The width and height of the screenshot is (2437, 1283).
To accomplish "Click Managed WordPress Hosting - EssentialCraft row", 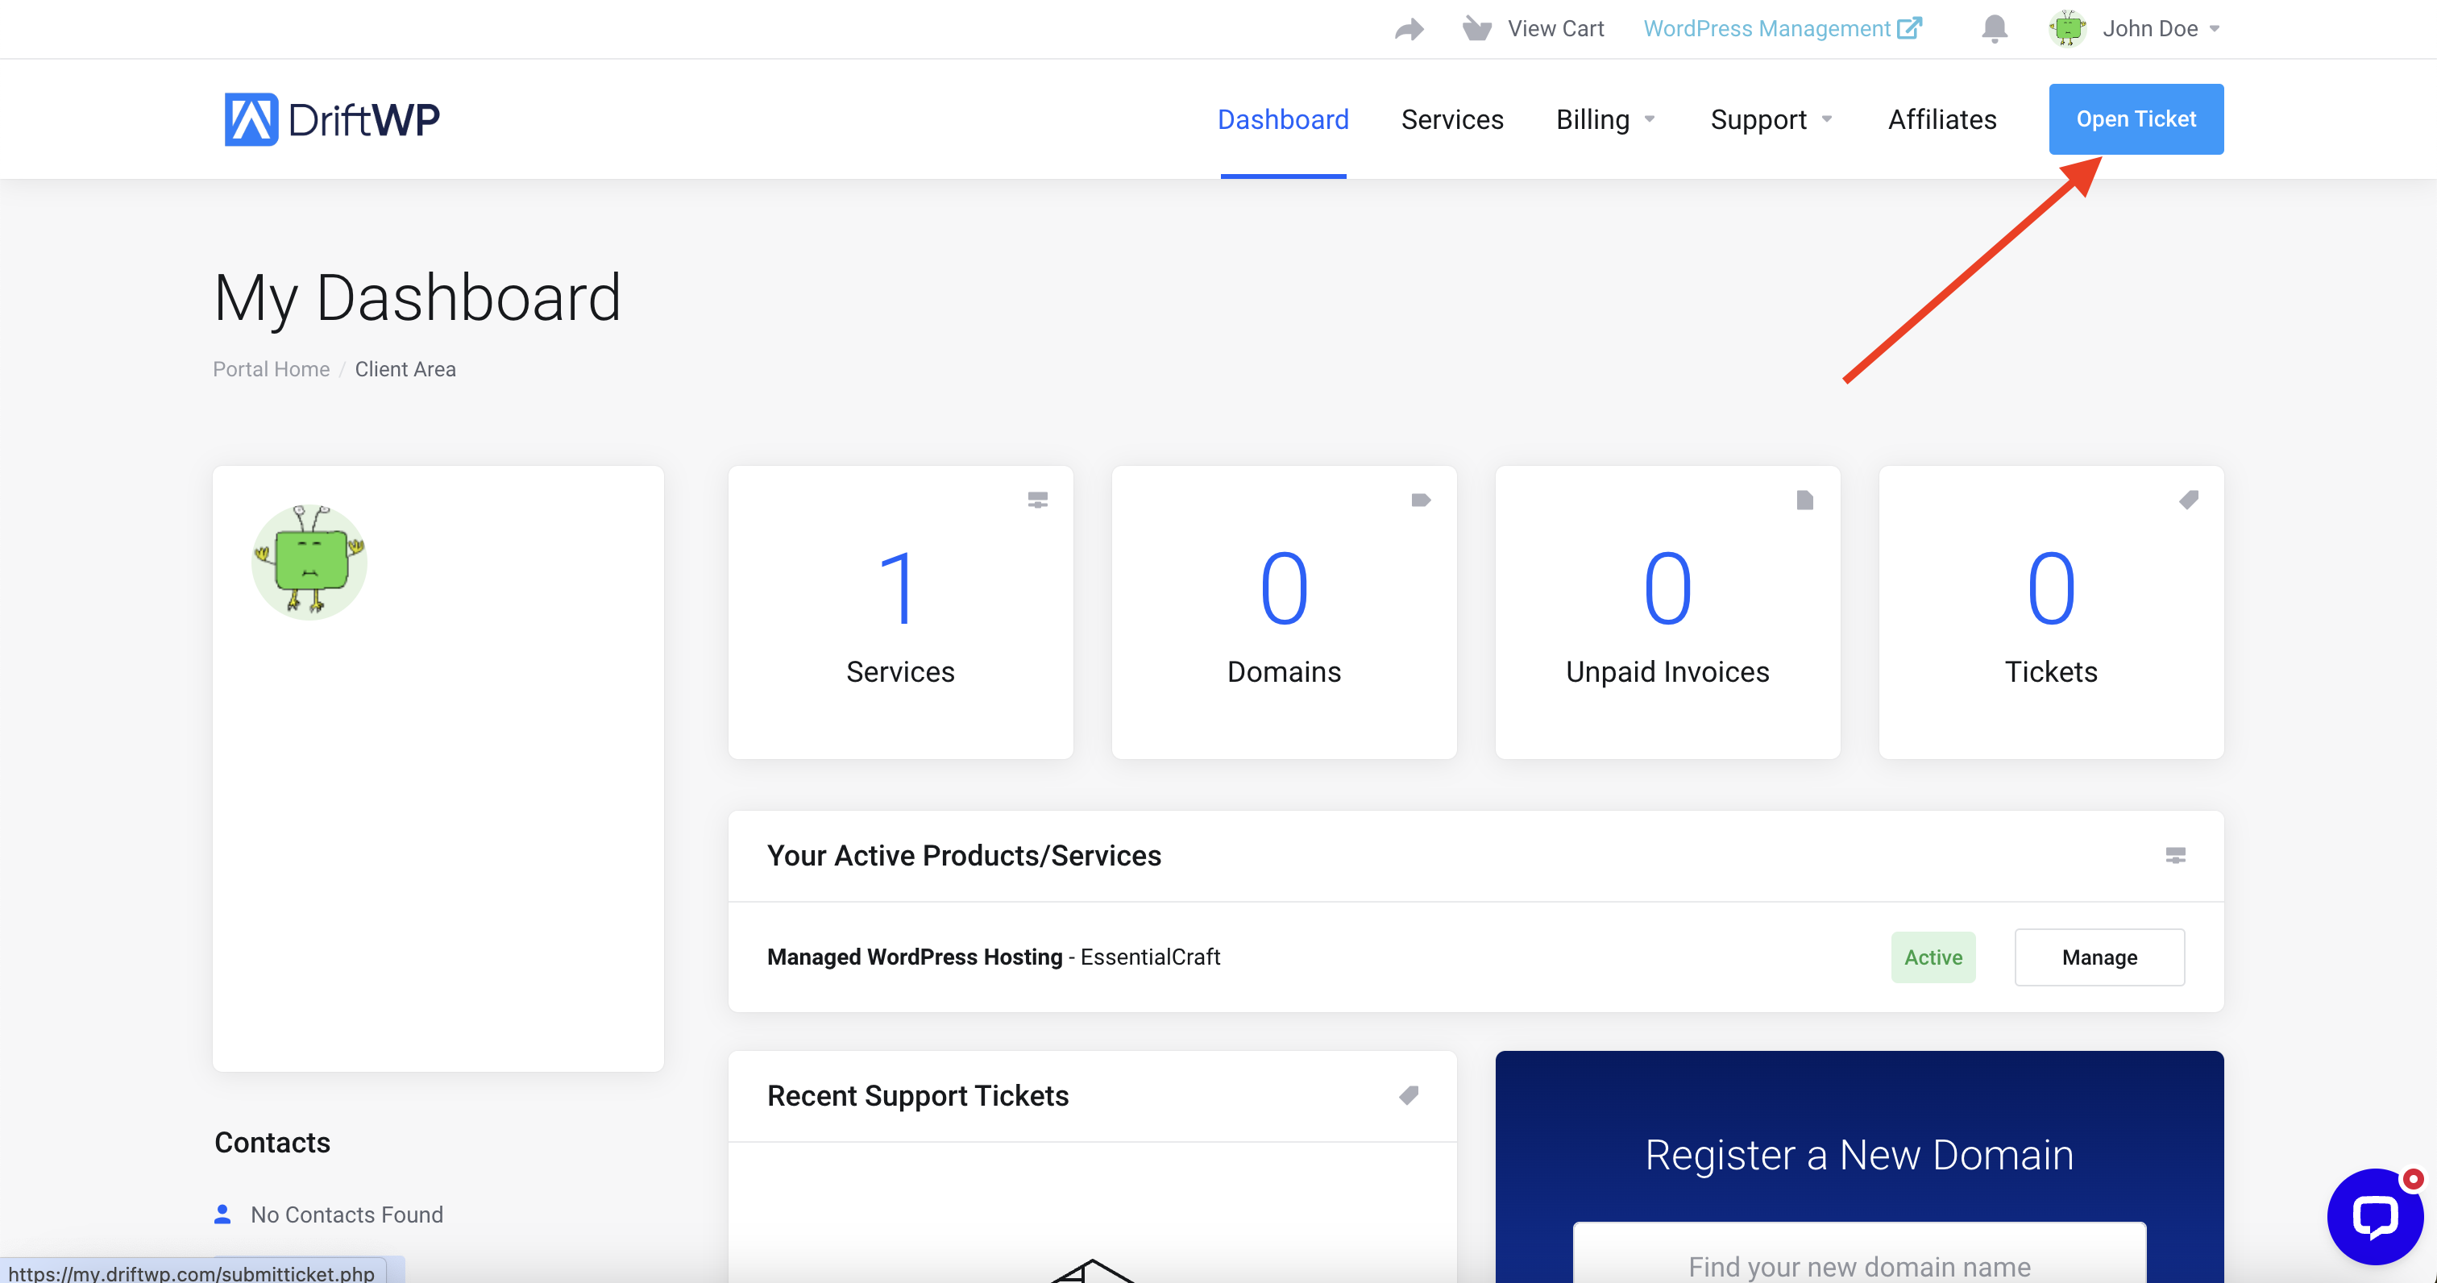I will click(1476, 957).
